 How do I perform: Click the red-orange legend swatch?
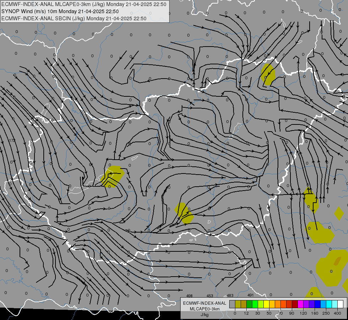283,304
